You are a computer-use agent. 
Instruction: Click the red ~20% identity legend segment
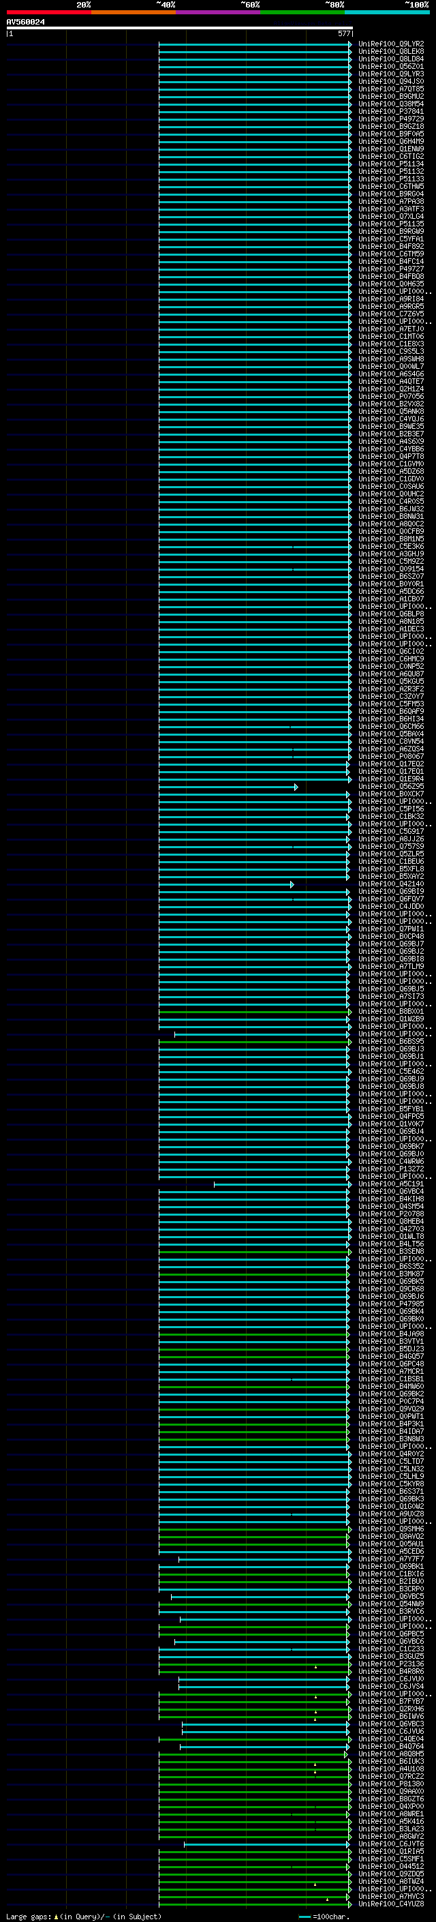[48, 12]
